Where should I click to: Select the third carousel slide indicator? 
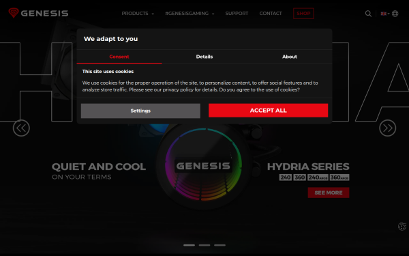click(x=220, y=245)
